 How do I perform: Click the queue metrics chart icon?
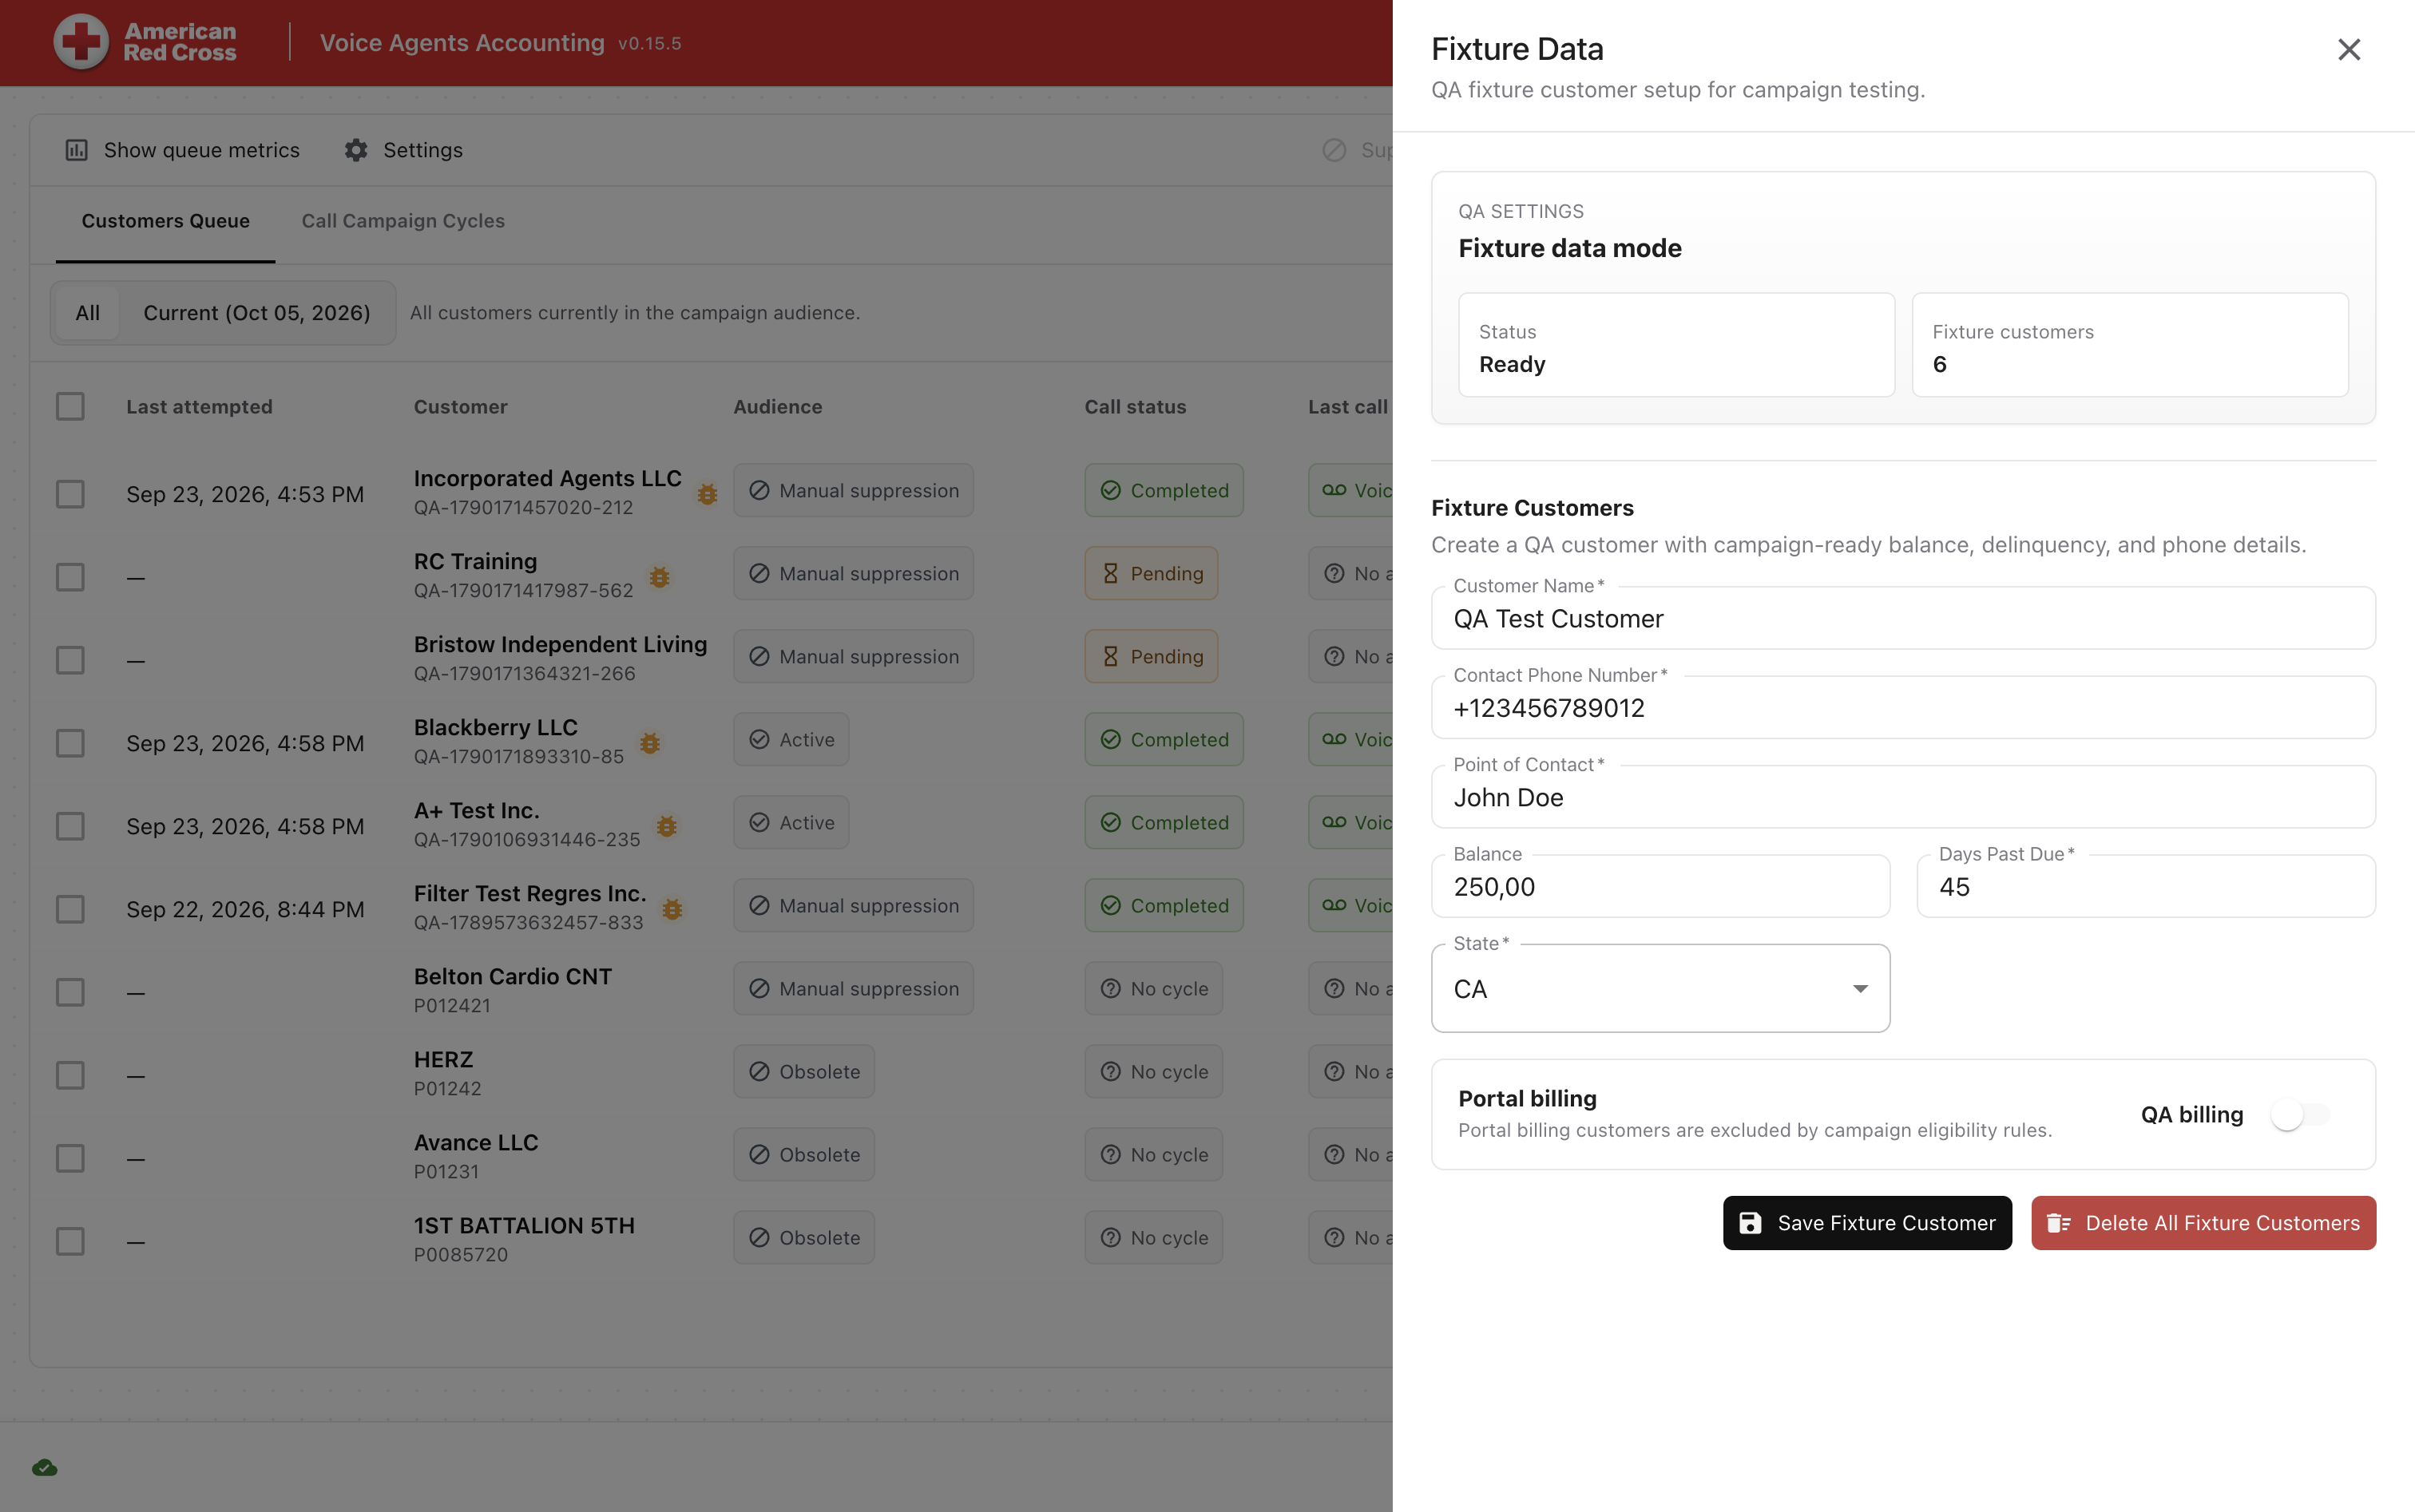[x=76, y=150]
